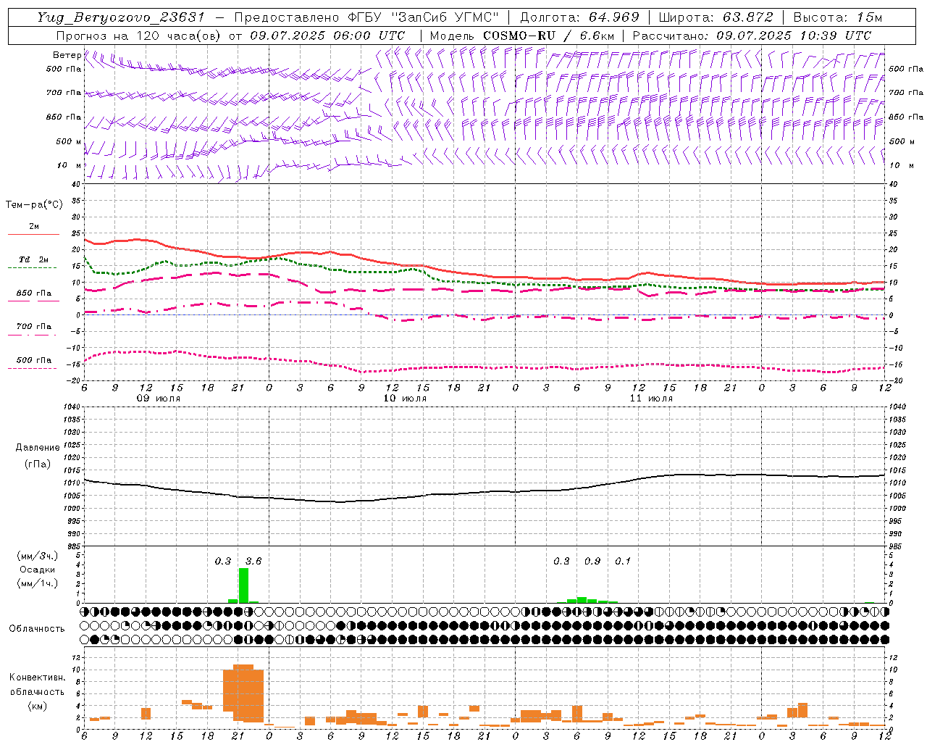Click the Конвективн. panel label

pyautogui.click(x=37, y=678)
